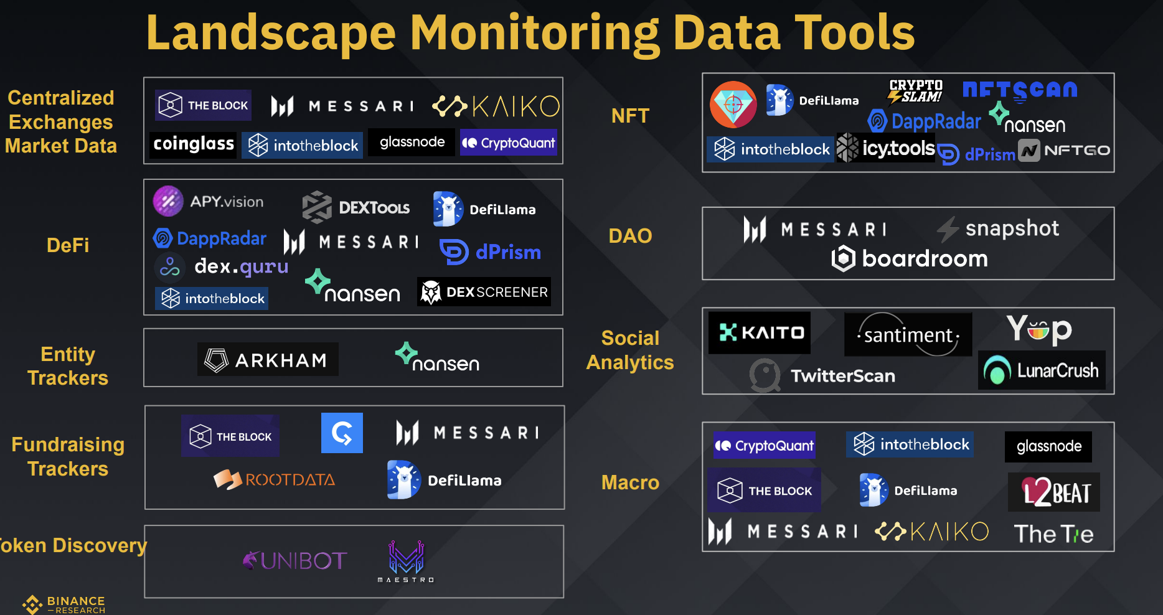The image size is (1163, 615).
Task: Select the Kaiko logo in Centralized Exchanges box
Action: [x=496, y=106]
